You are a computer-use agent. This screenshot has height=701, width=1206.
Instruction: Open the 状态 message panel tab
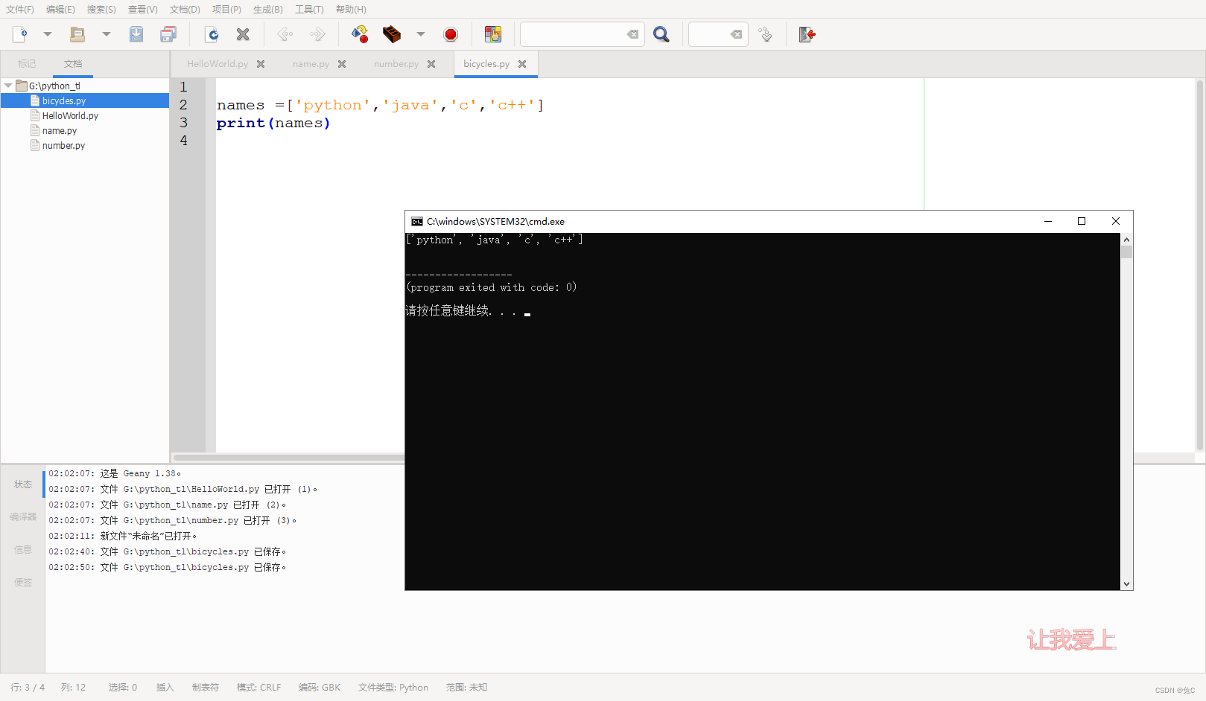click(23, 484)
